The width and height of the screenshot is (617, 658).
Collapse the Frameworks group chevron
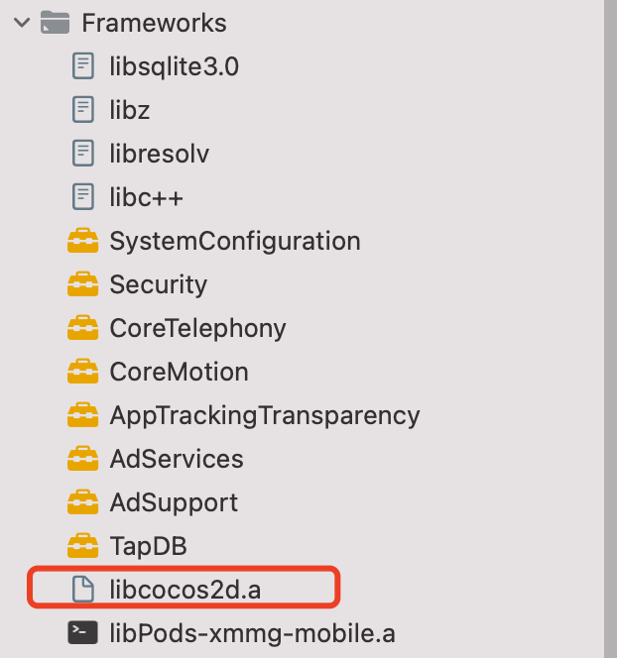(x=22, y=23)
